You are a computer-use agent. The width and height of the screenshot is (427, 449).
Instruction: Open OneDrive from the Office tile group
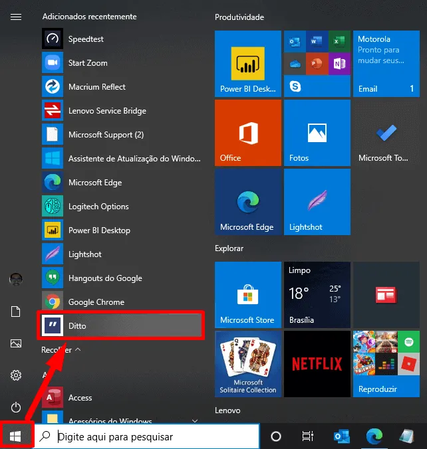pos(295,64)
